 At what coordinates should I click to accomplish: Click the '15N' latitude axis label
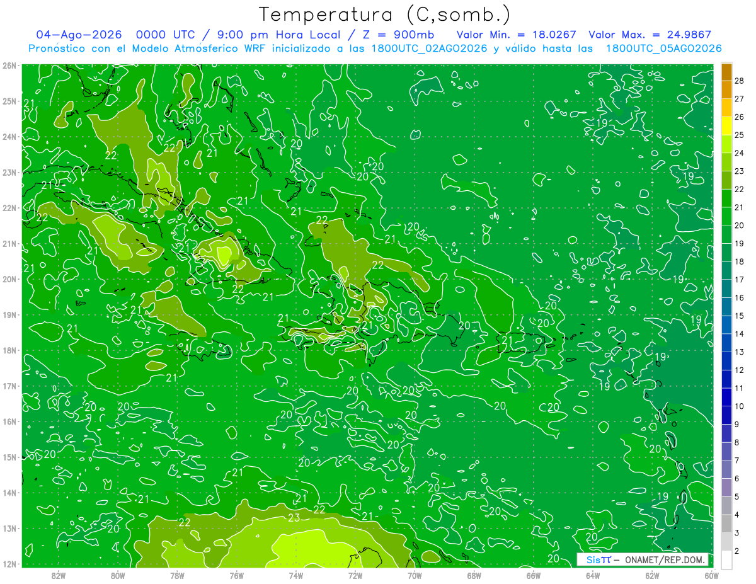pos(9,457)
